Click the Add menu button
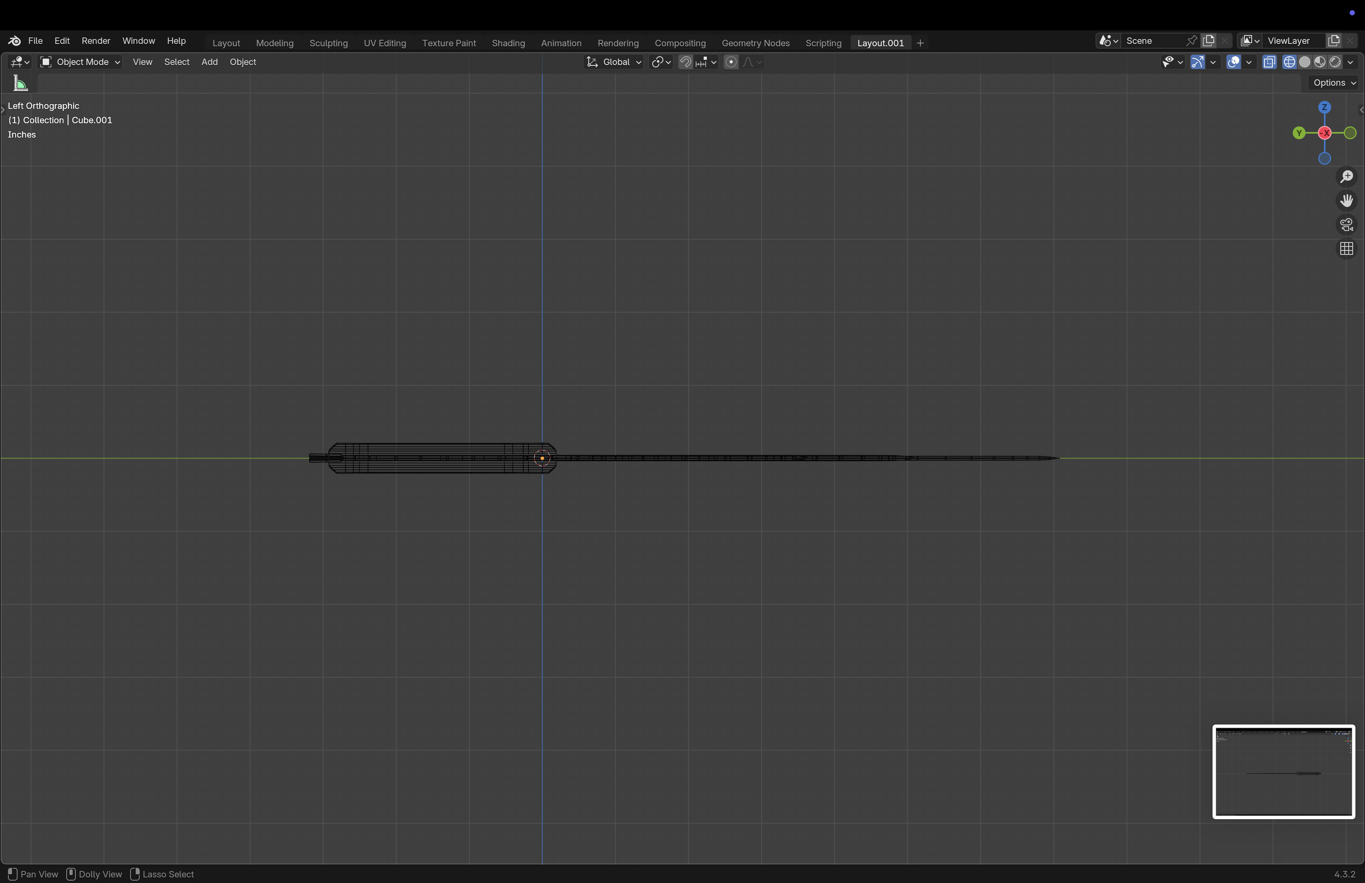The height and width of the screenshot is (883, 1365). [209, 62]
